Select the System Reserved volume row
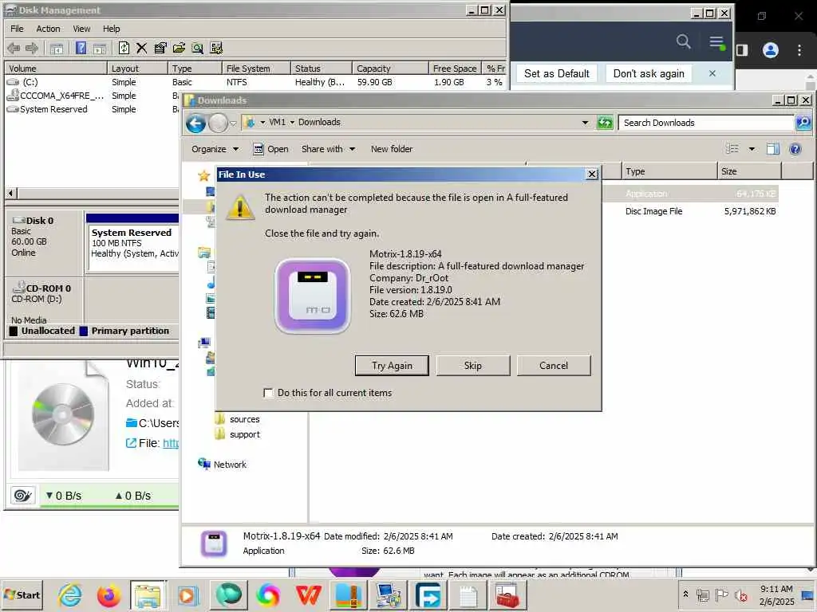This screenshot has height=612, width=817. 92,109
